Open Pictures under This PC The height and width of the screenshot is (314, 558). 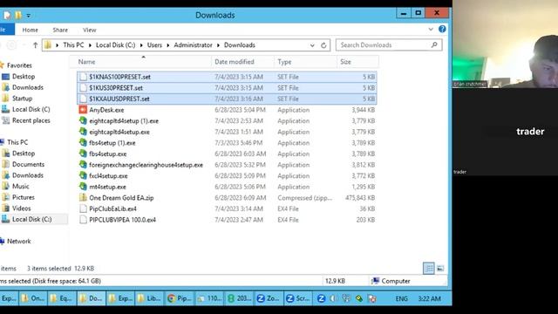tap(24, 197)
